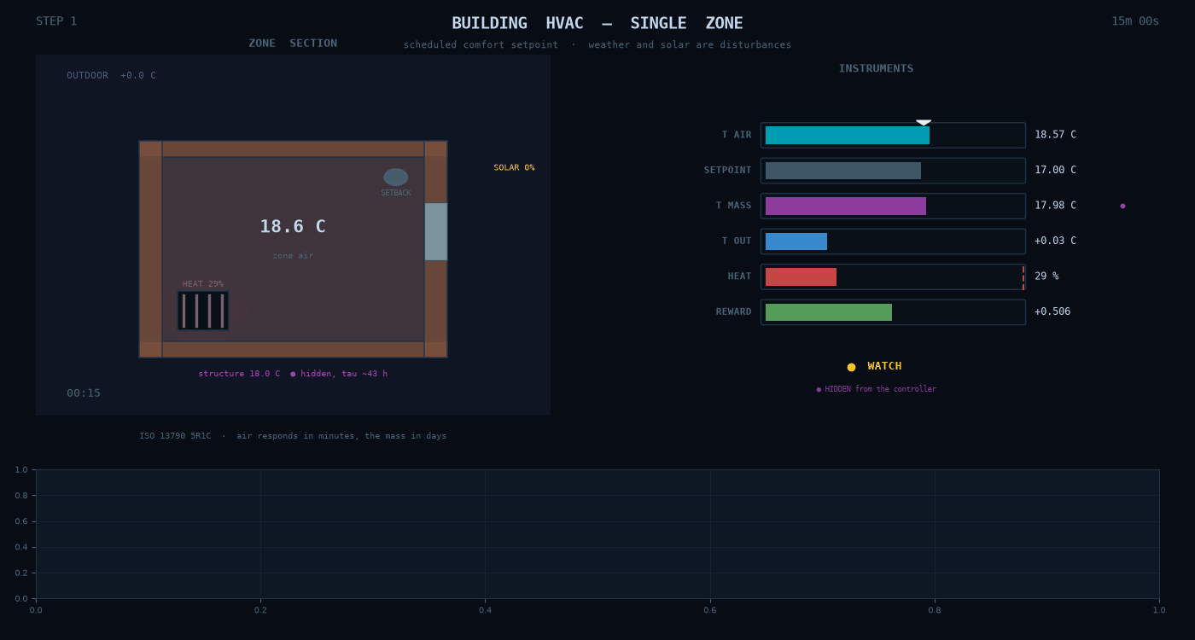The width and height of the screenshot is (1195, 640).
Task: Click the REWARD green bar
Action: point(829,312)
